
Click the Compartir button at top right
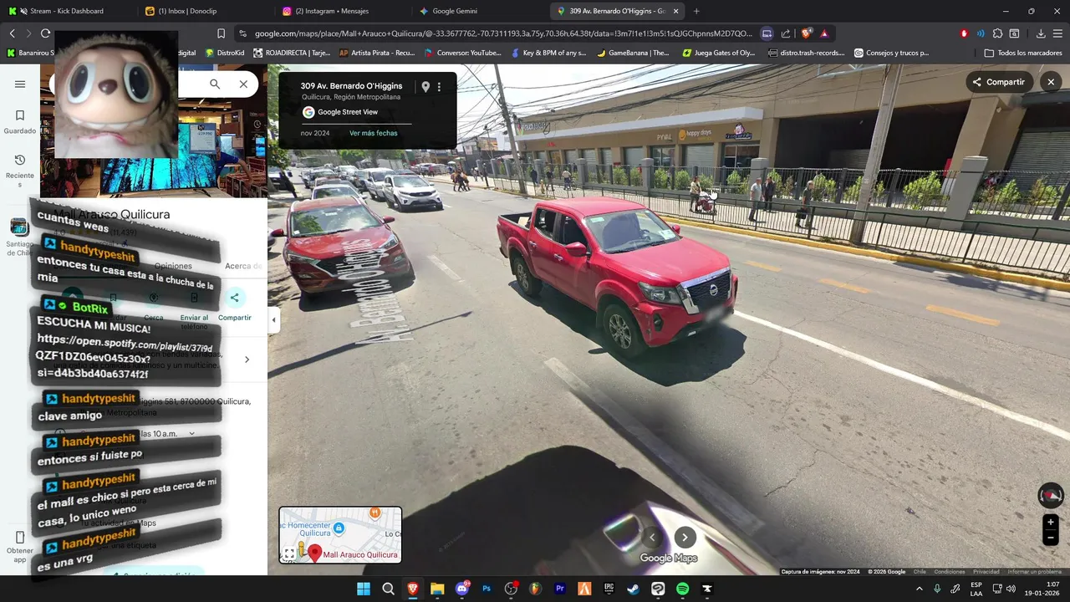pos(999,82)
